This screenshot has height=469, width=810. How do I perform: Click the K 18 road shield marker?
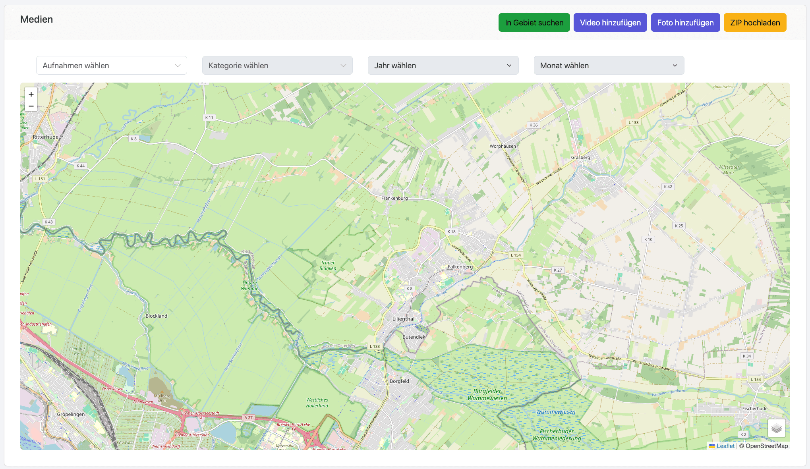(451, 232)
